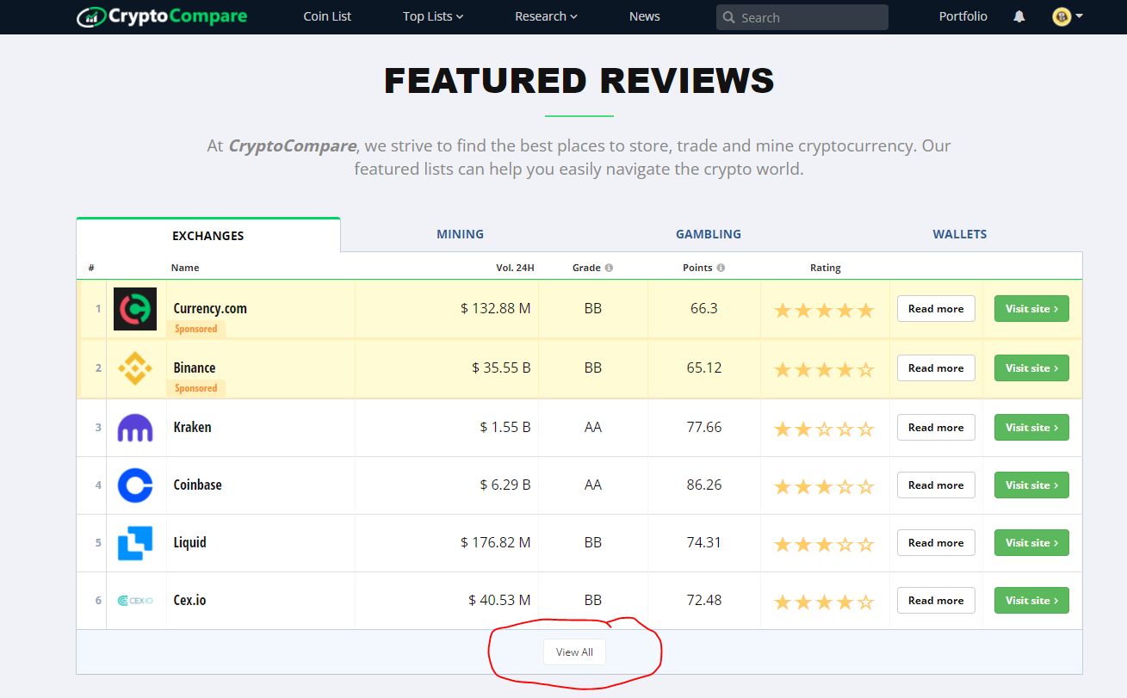Open the Research dropdown menu
1127x698 pixels.
coord(546,16)
